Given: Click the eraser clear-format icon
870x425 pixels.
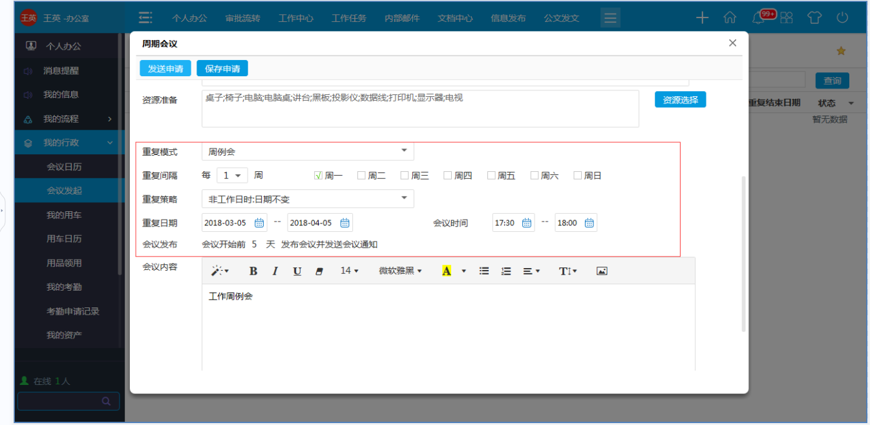Looking at the screenshot, I should click(319, 271).
